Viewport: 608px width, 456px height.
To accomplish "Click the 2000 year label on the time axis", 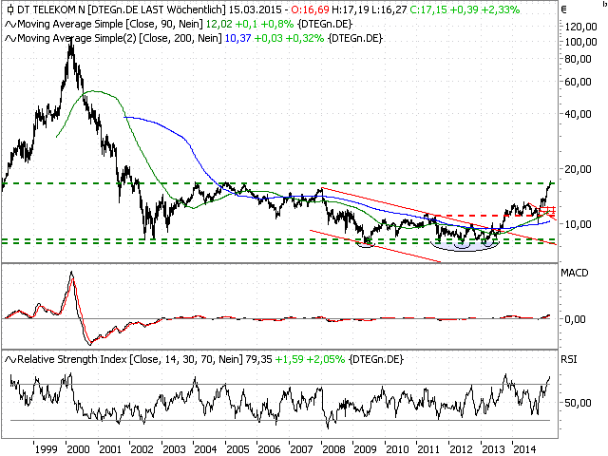I will point(78,449).
